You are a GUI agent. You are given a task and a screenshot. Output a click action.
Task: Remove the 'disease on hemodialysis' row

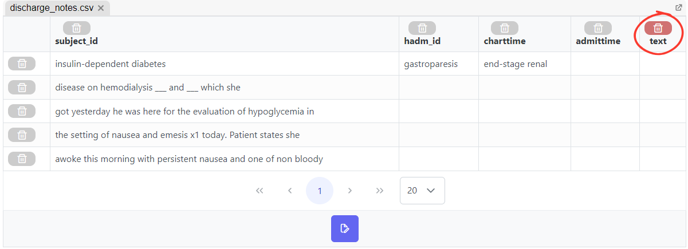click(x=22, y=88)
